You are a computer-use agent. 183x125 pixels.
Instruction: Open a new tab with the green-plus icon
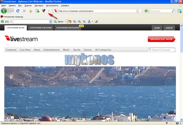click(x=37, y=11)
